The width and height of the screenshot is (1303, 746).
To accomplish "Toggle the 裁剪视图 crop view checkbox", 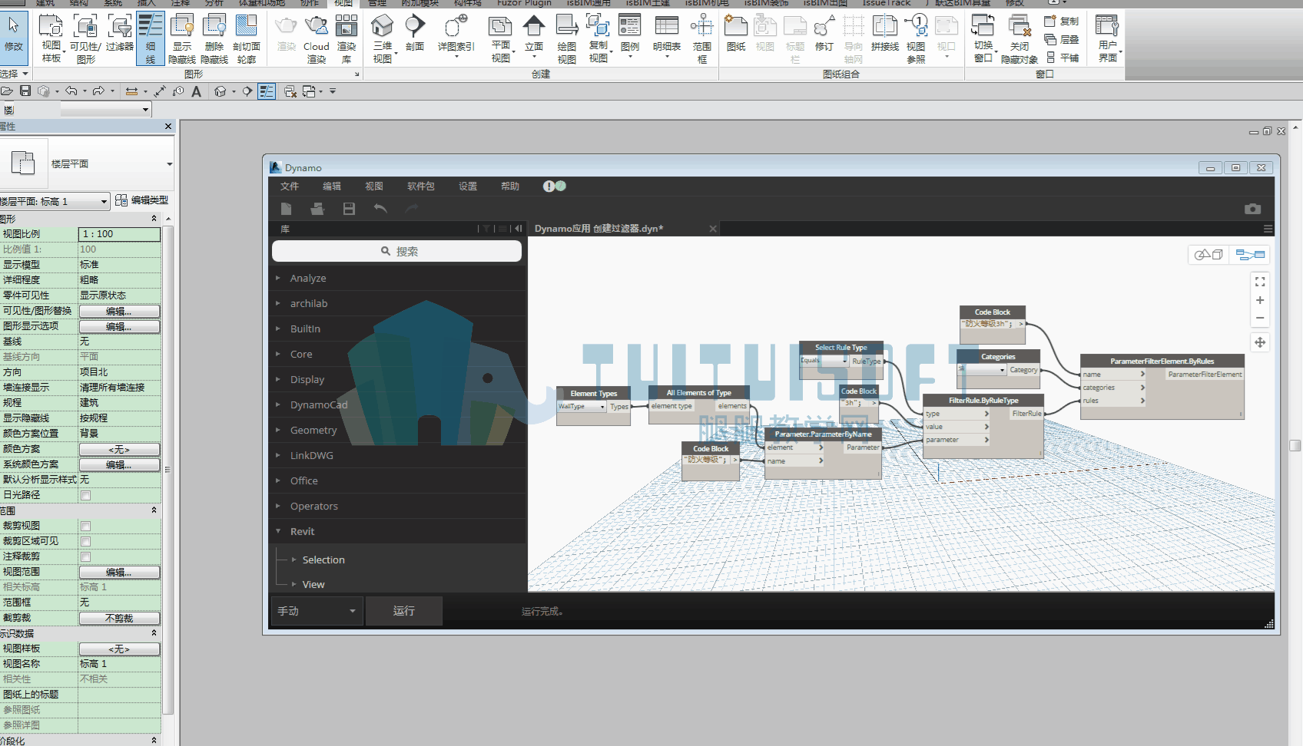I will pyautogui.click(x=86, y=526).
